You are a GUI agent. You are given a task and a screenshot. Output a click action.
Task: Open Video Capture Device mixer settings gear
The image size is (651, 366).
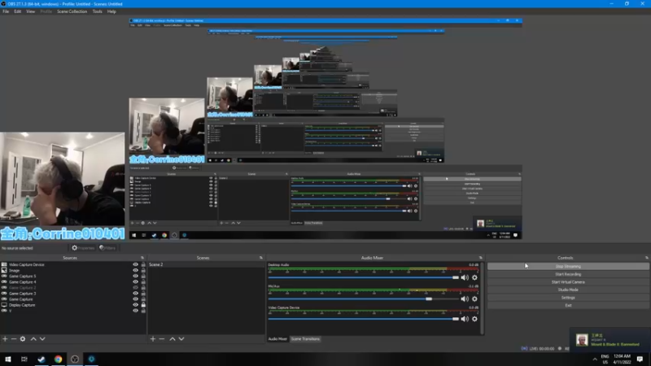click(x=474, y=319)
